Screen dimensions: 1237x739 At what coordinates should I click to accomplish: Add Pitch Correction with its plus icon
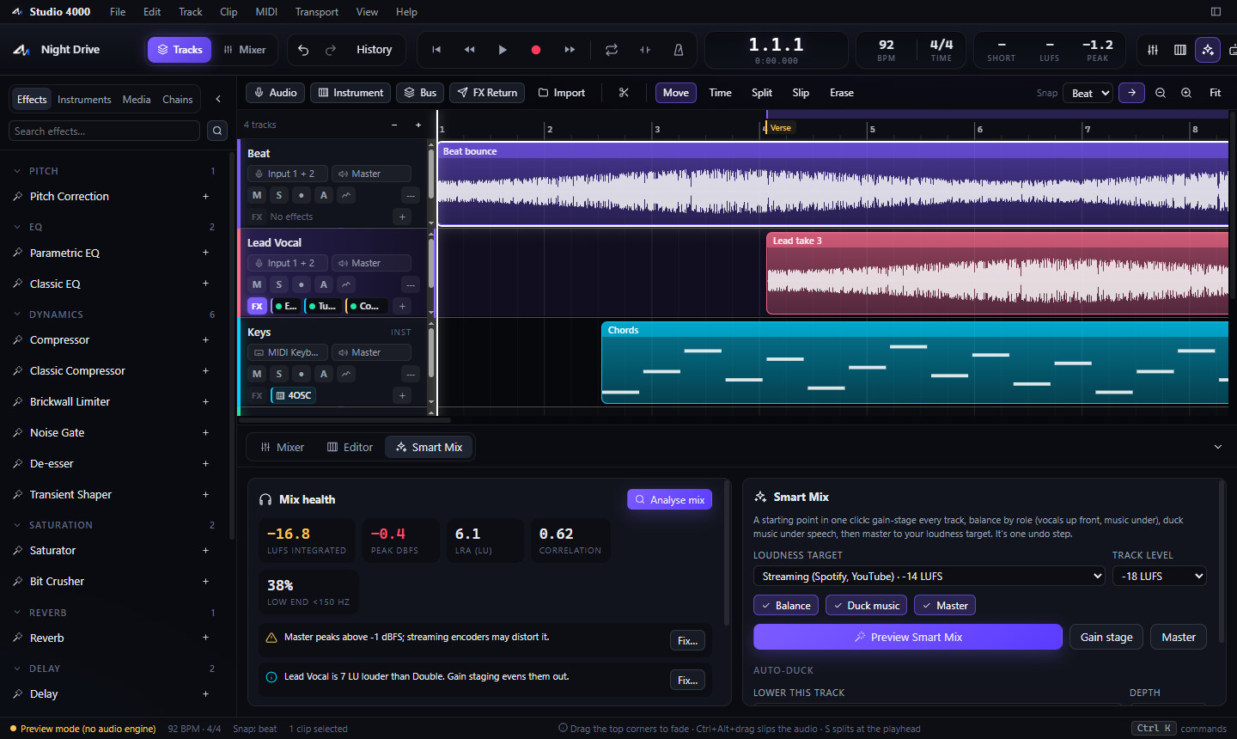[206, 197]
